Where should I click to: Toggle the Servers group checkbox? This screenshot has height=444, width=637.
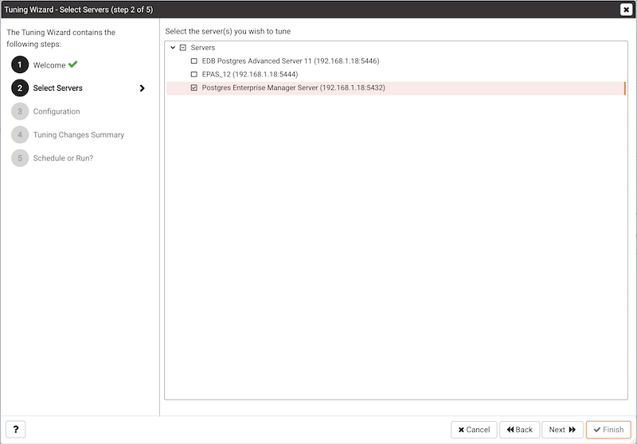[183, 48]
